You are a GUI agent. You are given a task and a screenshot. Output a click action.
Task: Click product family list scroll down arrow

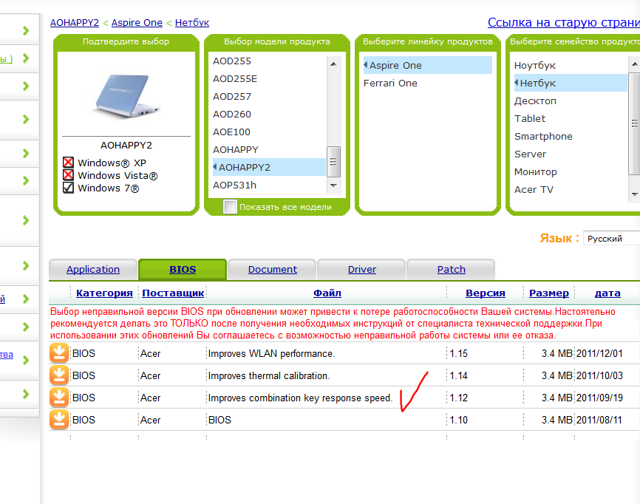click(x=634, y=194)
